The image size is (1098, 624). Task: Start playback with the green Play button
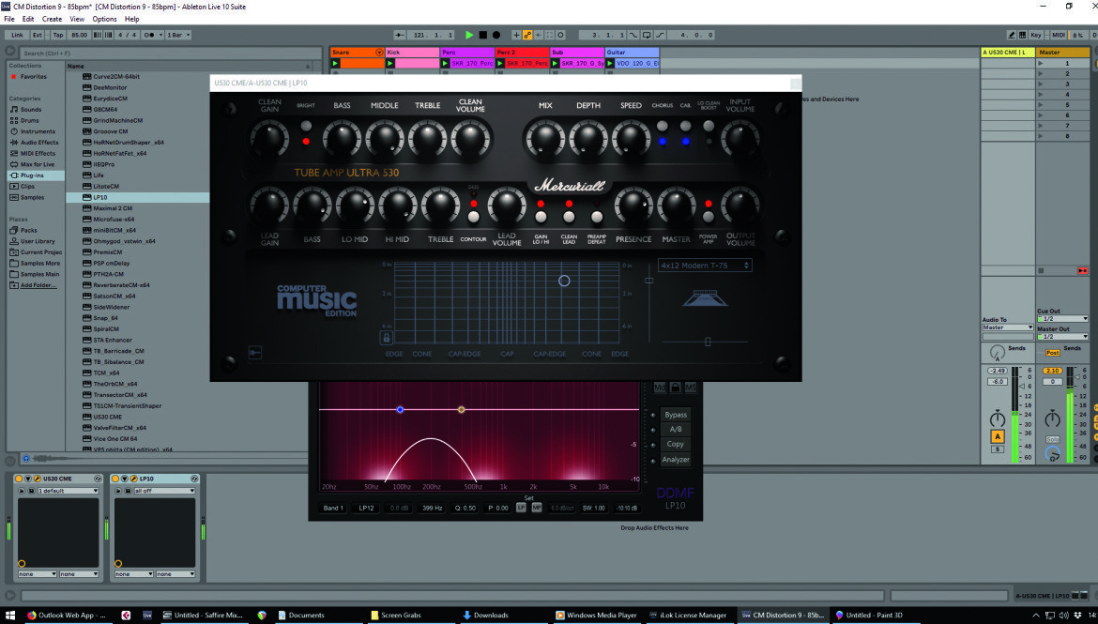pos(469,35)
